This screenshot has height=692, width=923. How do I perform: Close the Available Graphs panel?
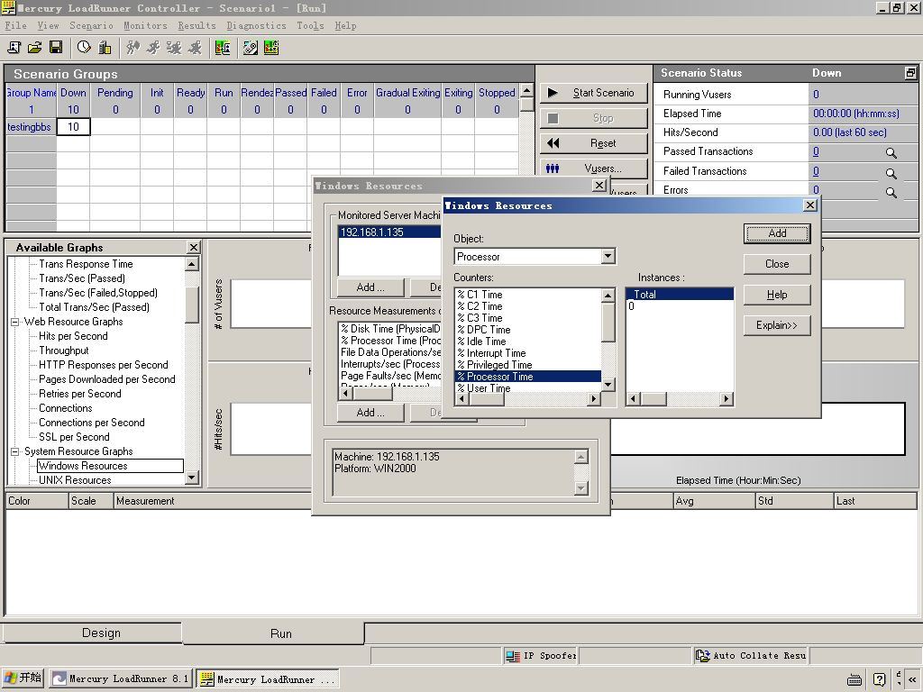click(x=193, y=247)
